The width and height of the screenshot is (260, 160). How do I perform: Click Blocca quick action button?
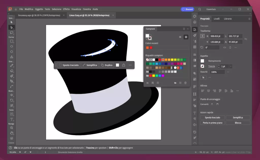(238, 123)
